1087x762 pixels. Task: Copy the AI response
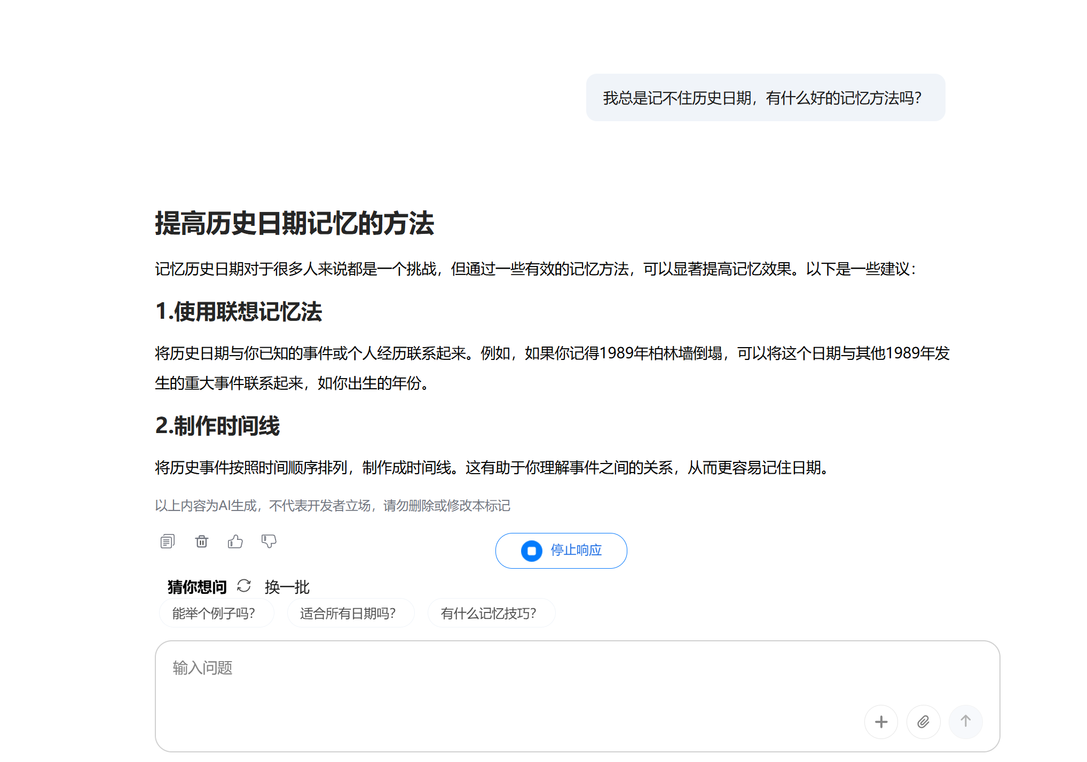pyautogui.click(x=167, y=541)
